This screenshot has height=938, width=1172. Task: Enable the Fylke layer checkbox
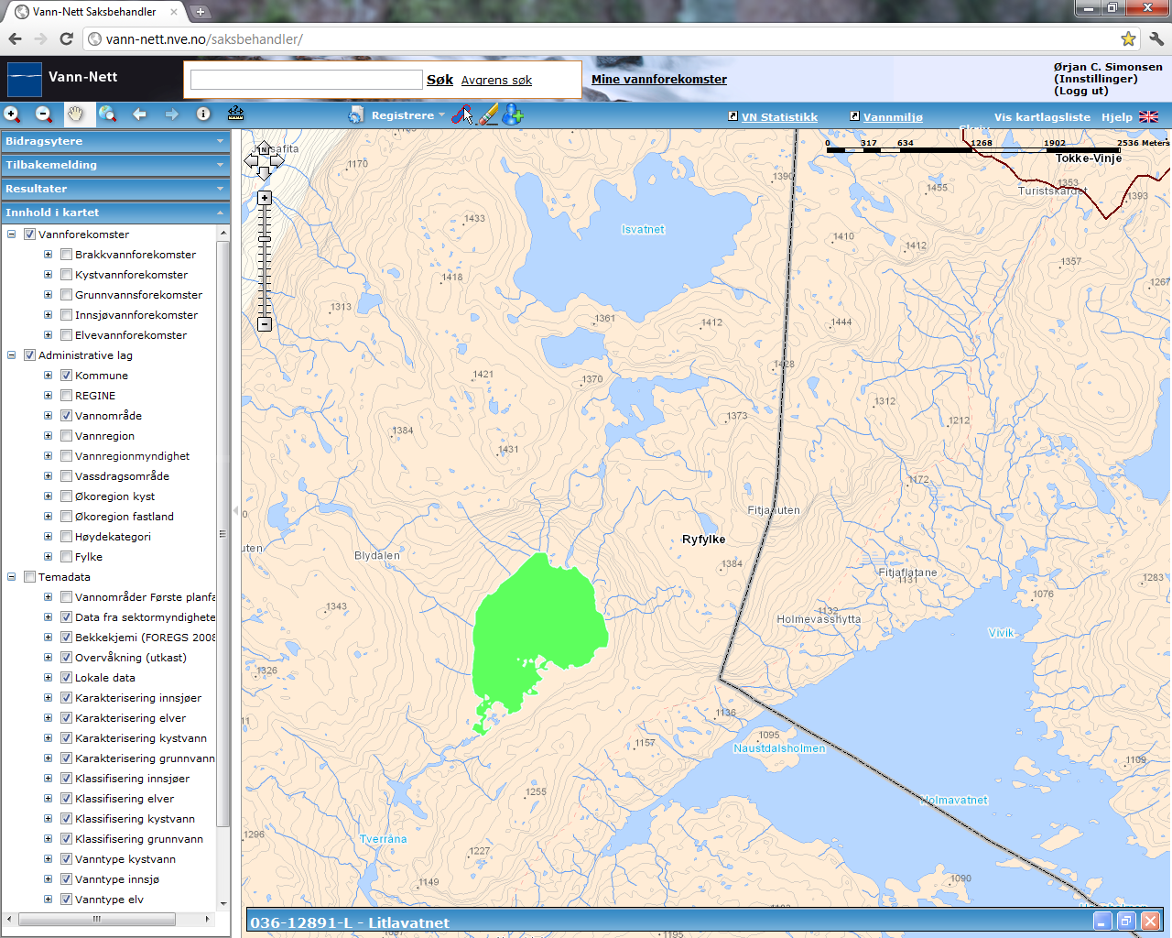coord(66,557)
